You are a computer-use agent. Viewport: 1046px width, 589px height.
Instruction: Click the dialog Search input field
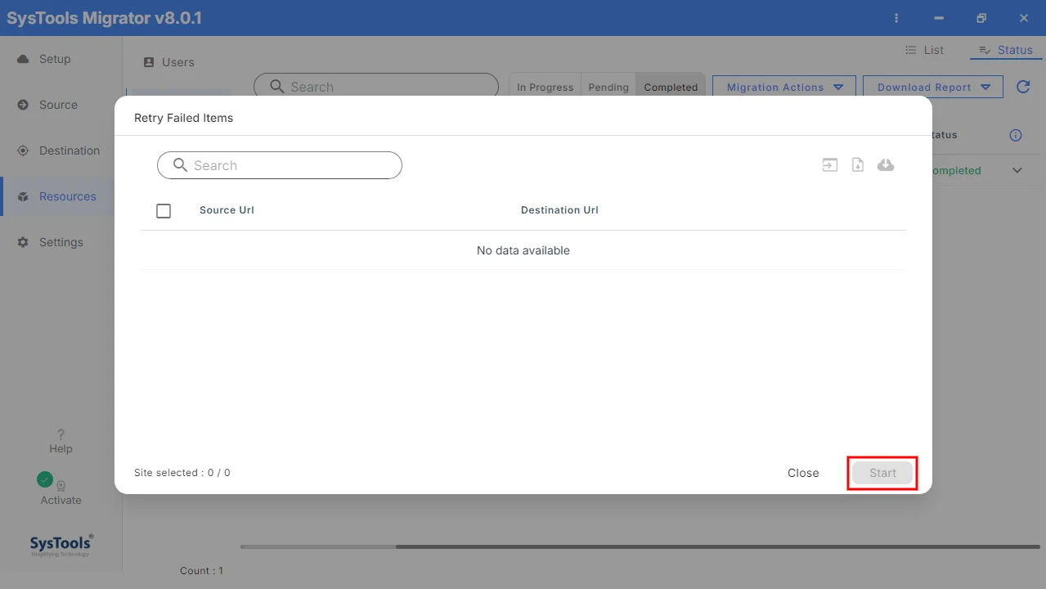280,165
